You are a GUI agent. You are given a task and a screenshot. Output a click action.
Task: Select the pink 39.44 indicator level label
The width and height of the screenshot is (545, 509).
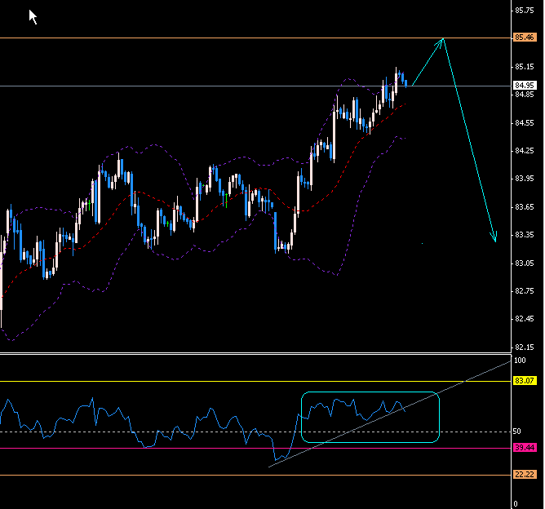(525, 448)
